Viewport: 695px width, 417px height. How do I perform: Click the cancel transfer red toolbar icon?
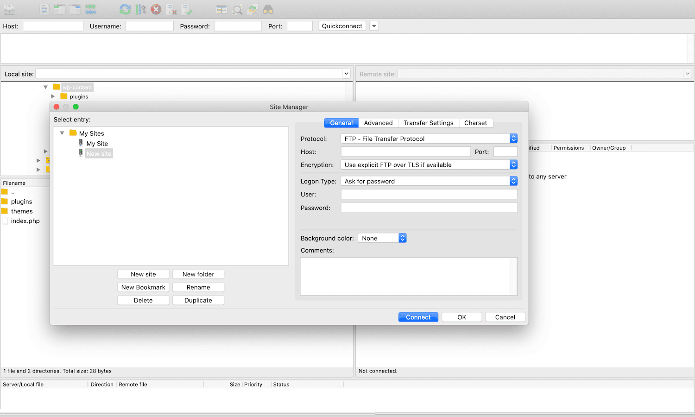pyautogui.click(x=156, y=9)
